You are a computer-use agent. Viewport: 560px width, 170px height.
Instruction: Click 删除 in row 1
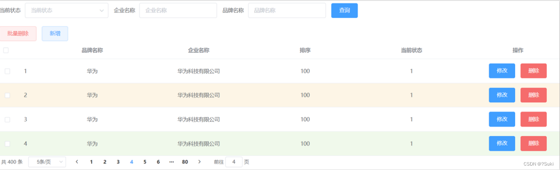533,71
